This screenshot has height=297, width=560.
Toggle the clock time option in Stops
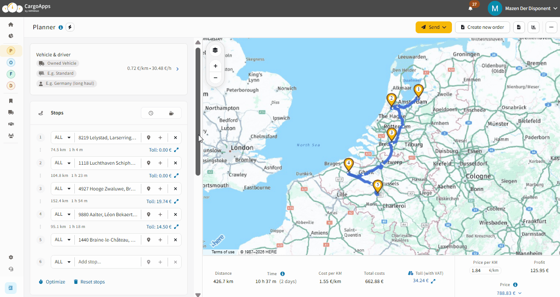coord(151,113)
